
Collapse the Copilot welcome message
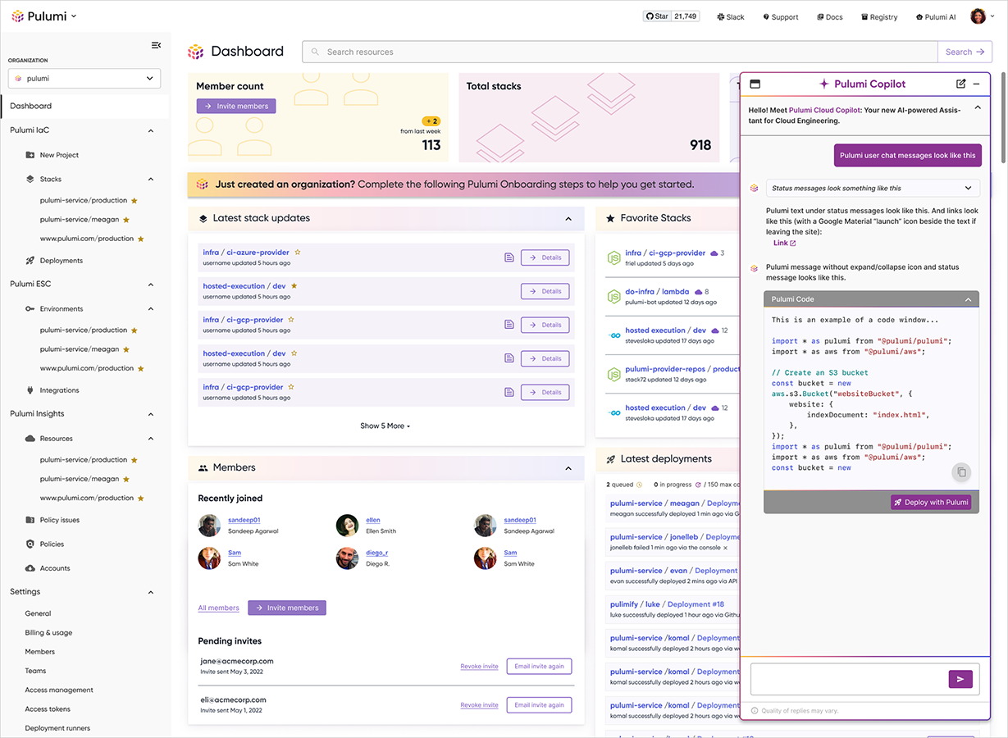pos(978,107)
